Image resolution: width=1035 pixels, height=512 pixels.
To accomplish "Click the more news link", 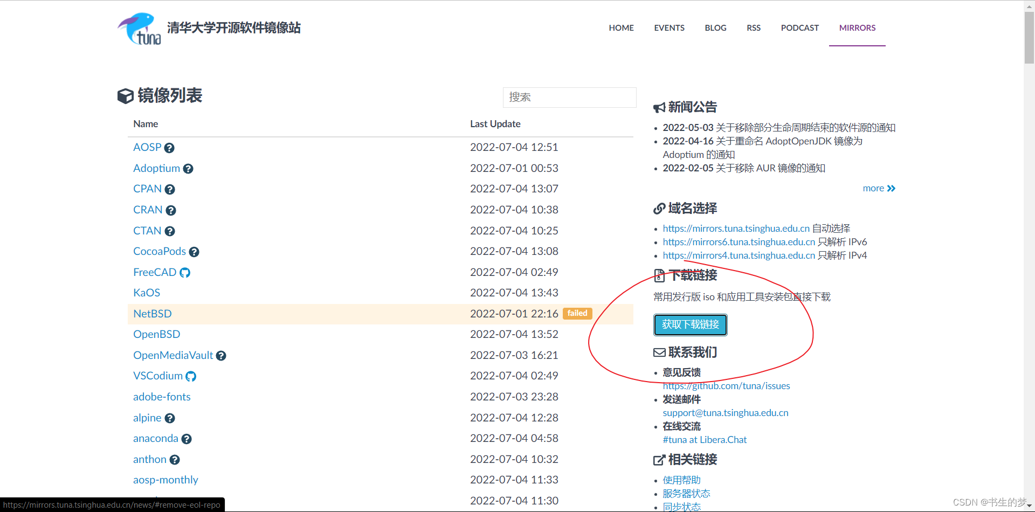I will point(879,188).
